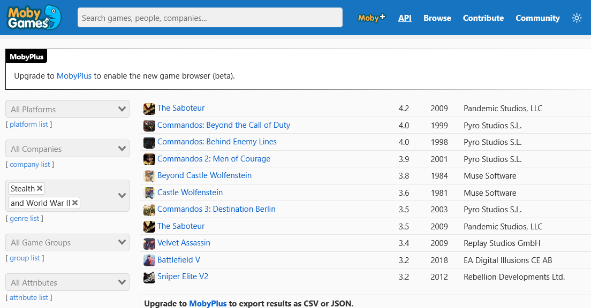Expand the All Game Groups dropdown
Viewport: 591px width, 308px height.
pyautogui.click(x=67, y=242)
